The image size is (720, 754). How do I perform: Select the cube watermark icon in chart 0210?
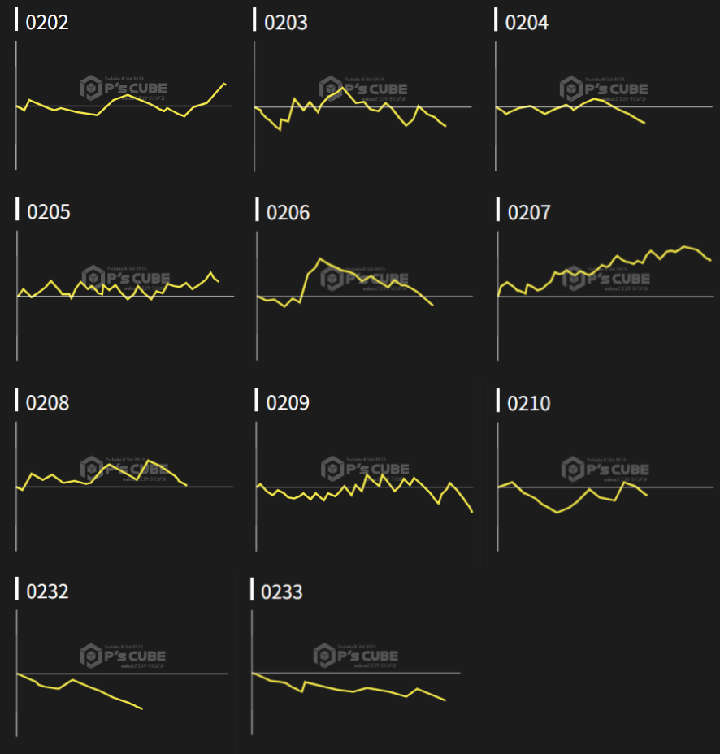(572, 469)
